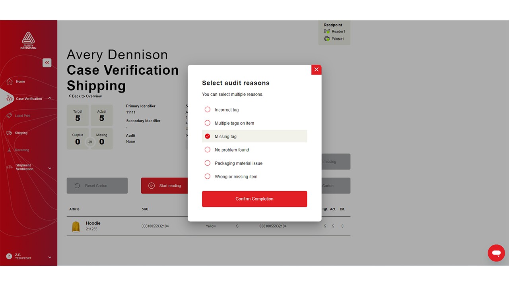Click Z.E. T2SUPPORT user name
The width and height of the screenshot is (509, 286).
[23, 257]
